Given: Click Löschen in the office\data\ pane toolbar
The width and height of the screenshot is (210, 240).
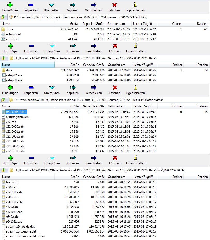Looking at the screenshot, I should [115, 90].
